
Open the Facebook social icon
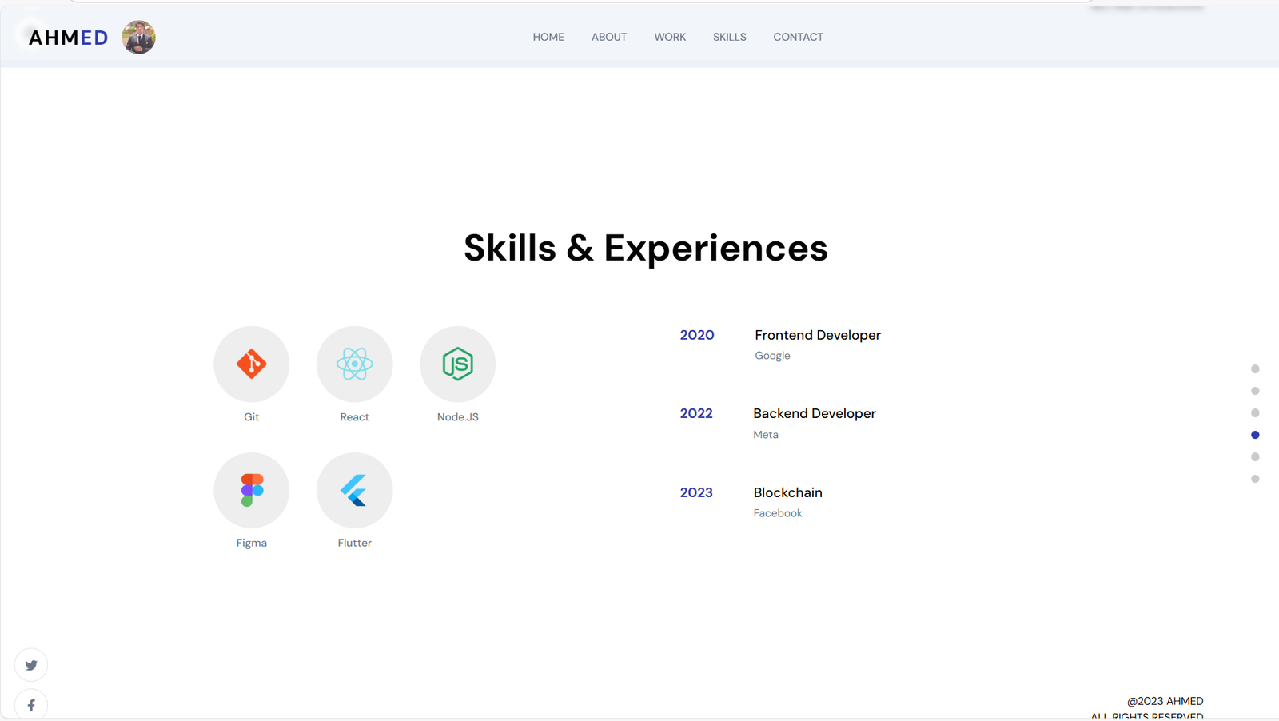tap(31, 705)
